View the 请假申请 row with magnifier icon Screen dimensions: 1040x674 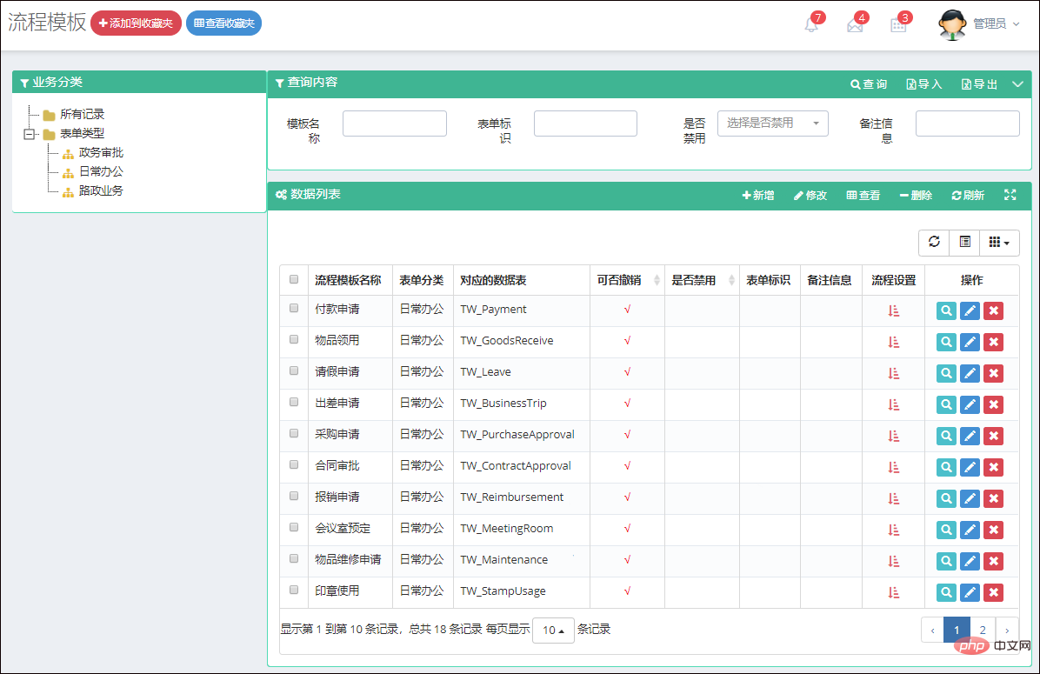(946, 373)
